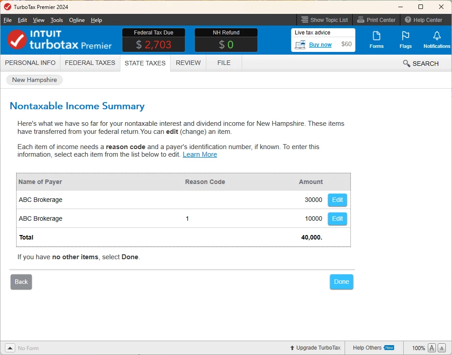Image resolution: width=452 pixels, height=355 pixels.
Task: Maximize the TurboTax window
Action: (x=421, y=7)
